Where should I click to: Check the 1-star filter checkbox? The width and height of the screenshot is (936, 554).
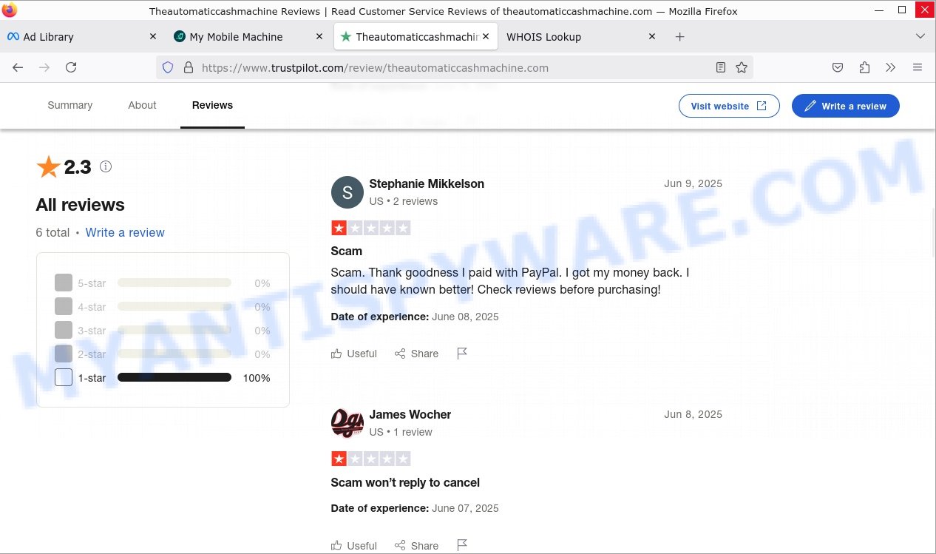pos(64,377)
